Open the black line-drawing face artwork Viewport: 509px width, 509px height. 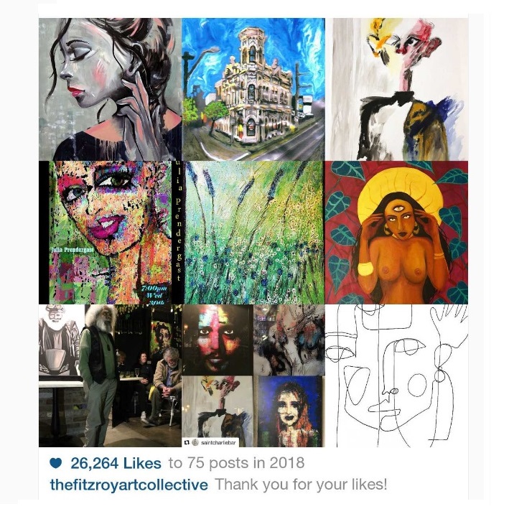click(x=397, y=375)
